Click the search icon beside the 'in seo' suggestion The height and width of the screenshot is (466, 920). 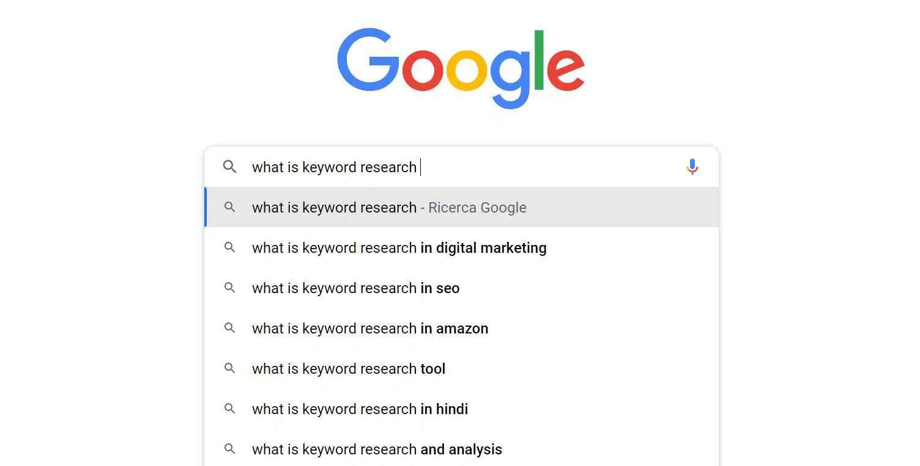229,288
